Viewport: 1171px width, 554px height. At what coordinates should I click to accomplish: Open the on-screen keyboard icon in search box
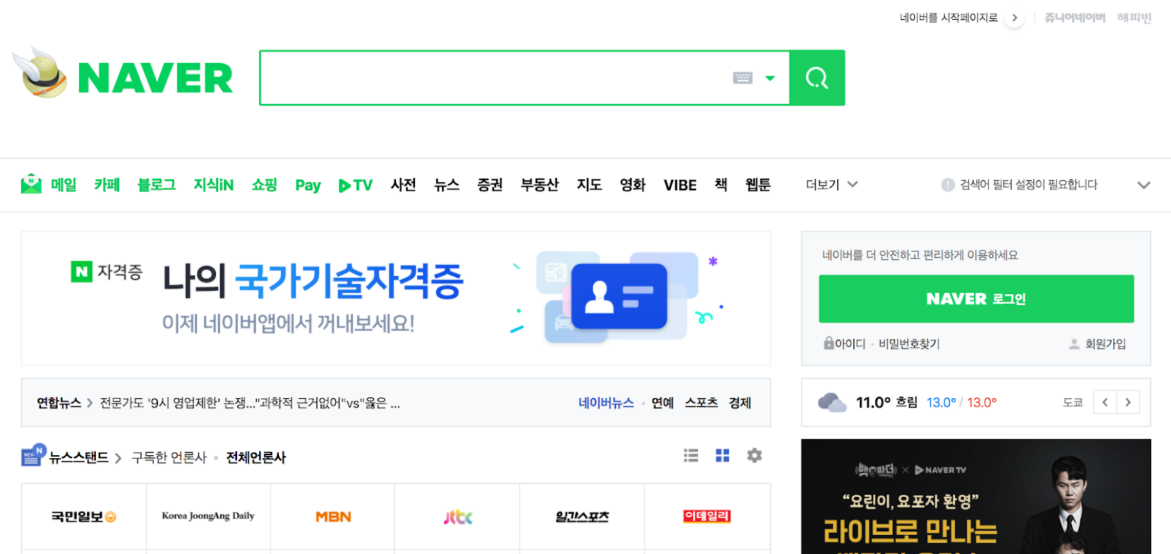click(743, 78)
